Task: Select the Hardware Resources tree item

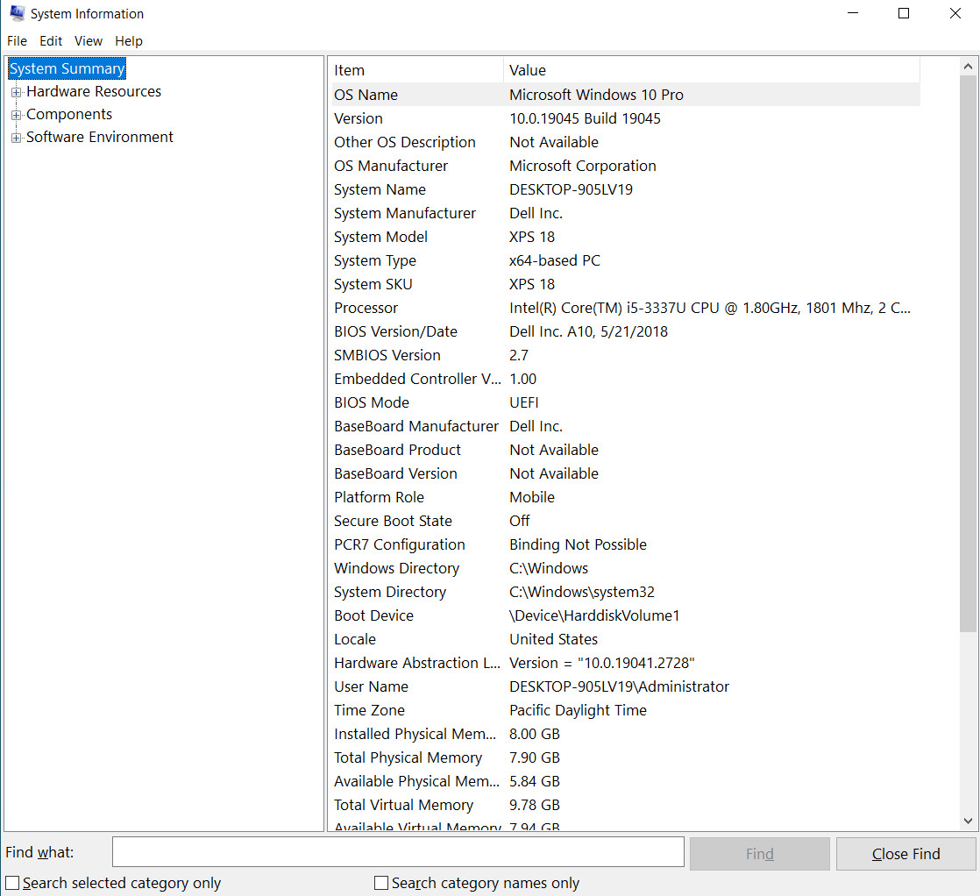Action: (94, 91)
